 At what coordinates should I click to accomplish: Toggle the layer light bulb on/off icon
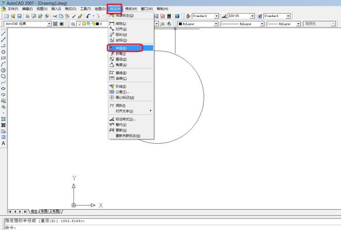coord(78,24)
